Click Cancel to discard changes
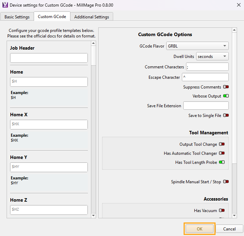This screenshot has width=244, height=236. coord(229,229)
